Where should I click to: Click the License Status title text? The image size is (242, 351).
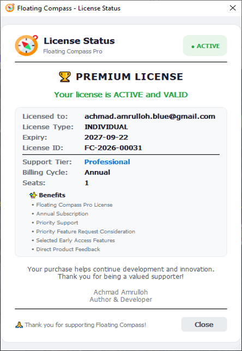[x=79, y=41]
